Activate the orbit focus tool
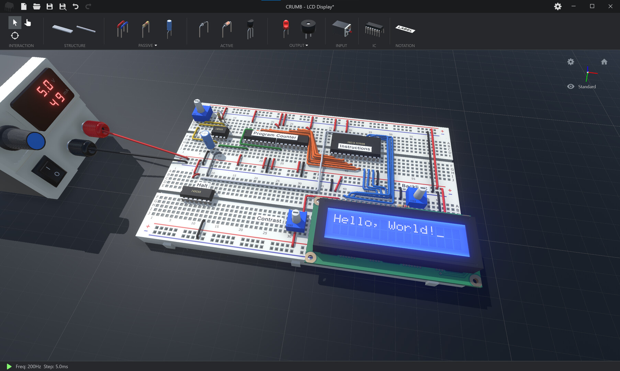Viewport: 620px width, 371px height. pos(14,36)
